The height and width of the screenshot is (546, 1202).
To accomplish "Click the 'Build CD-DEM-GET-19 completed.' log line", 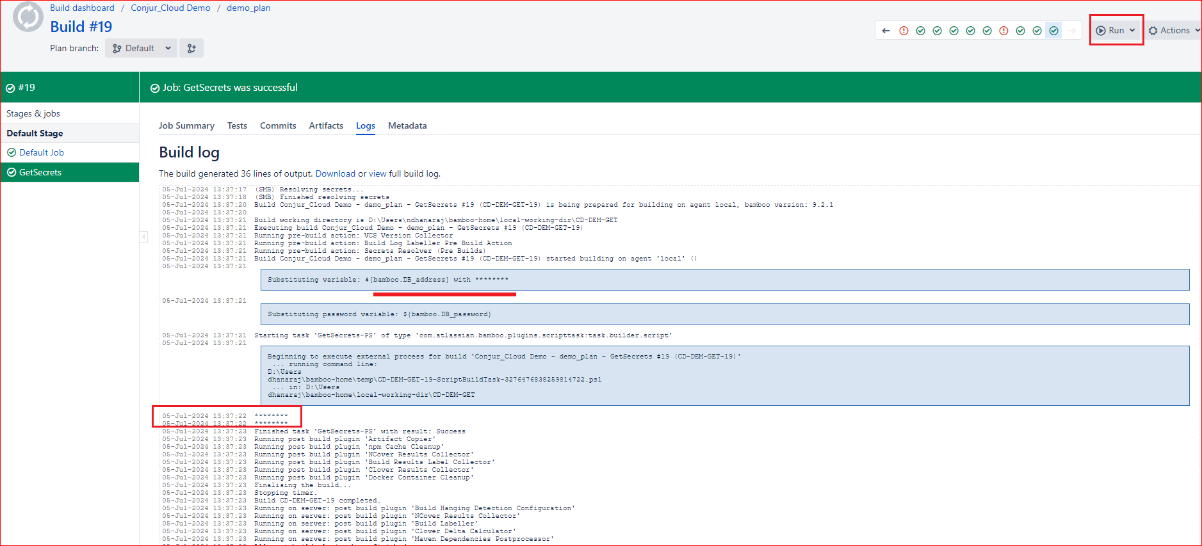I will pyautogui.click(x=317, y=501).
